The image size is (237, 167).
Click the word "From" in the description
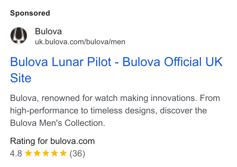pos(210,98)
